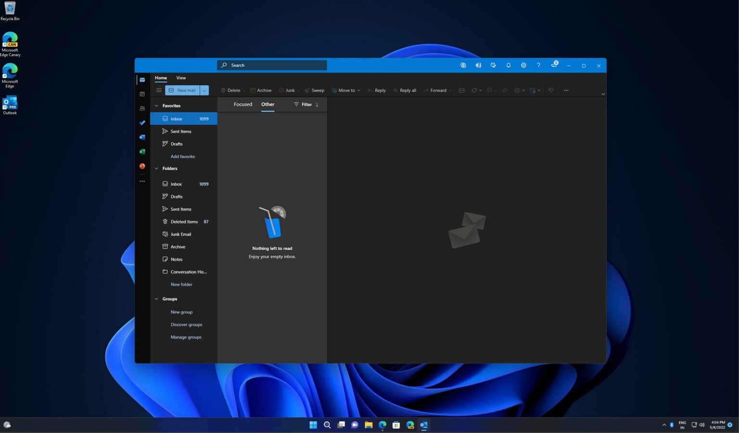Open Excel from the left app rail
Image resolution: width=739 pixels, height=433 pixels.
point(142,151)
